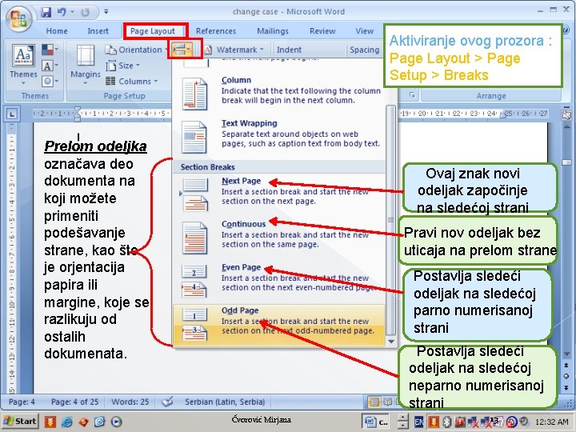Click Media Player quick launch icon

[x=117, y=422]
